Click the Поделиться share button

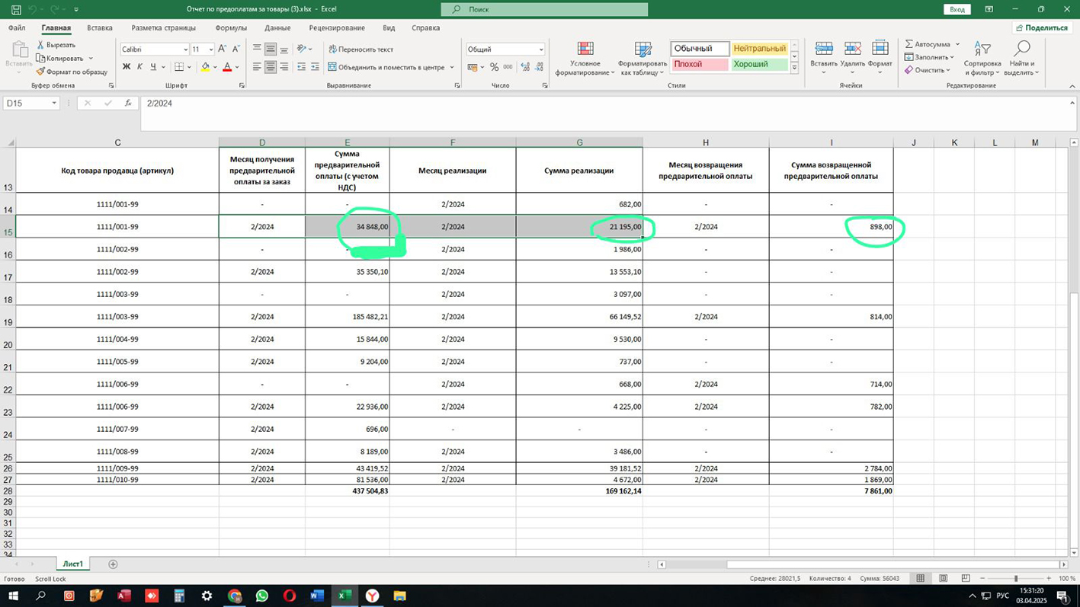1042,28
